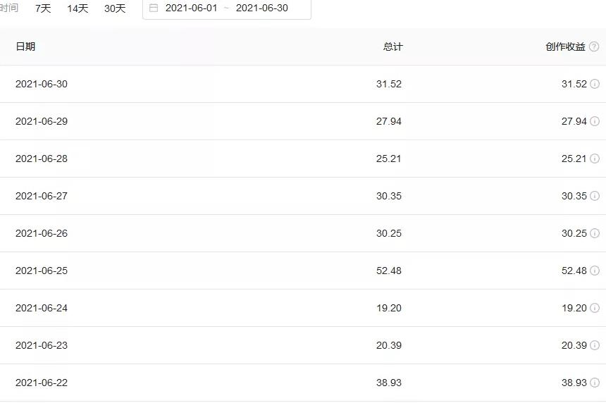Click the calendar icon in date range picker
Screen dimensions: 606x403
(154, 8)
